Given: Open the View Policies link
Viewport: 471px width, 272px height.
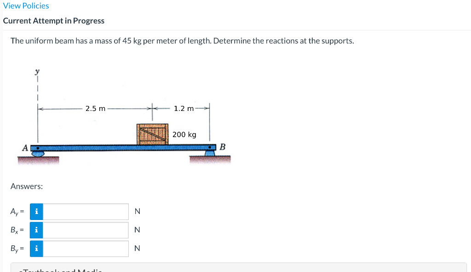Looking at the screenshot, I should pyautogui.click(x=26, y=6).
